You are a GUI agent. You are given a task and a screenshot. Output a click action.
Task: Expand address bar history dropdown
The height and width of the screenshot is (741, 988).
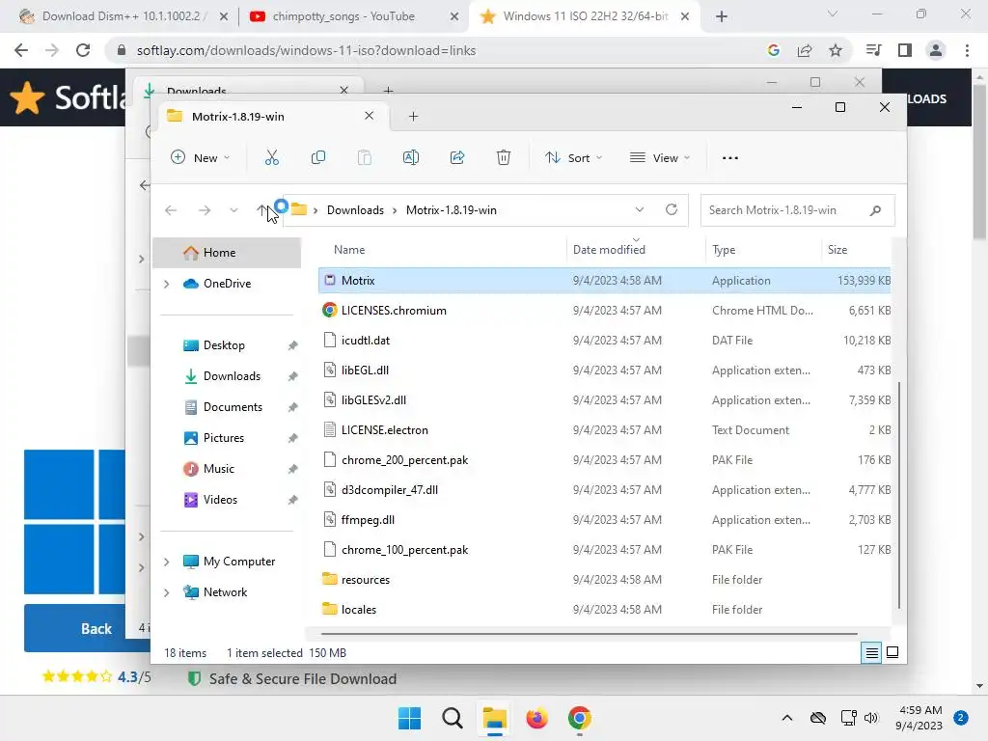pos(640,209)
